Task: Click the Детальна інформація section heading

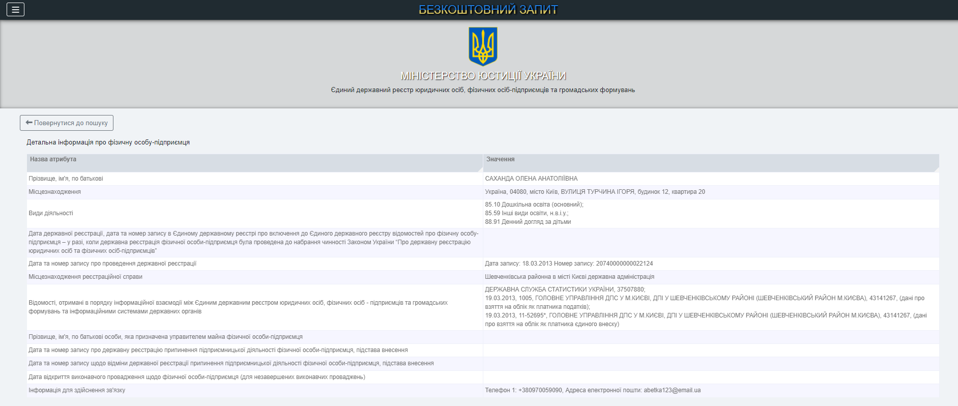Action: 108,142
